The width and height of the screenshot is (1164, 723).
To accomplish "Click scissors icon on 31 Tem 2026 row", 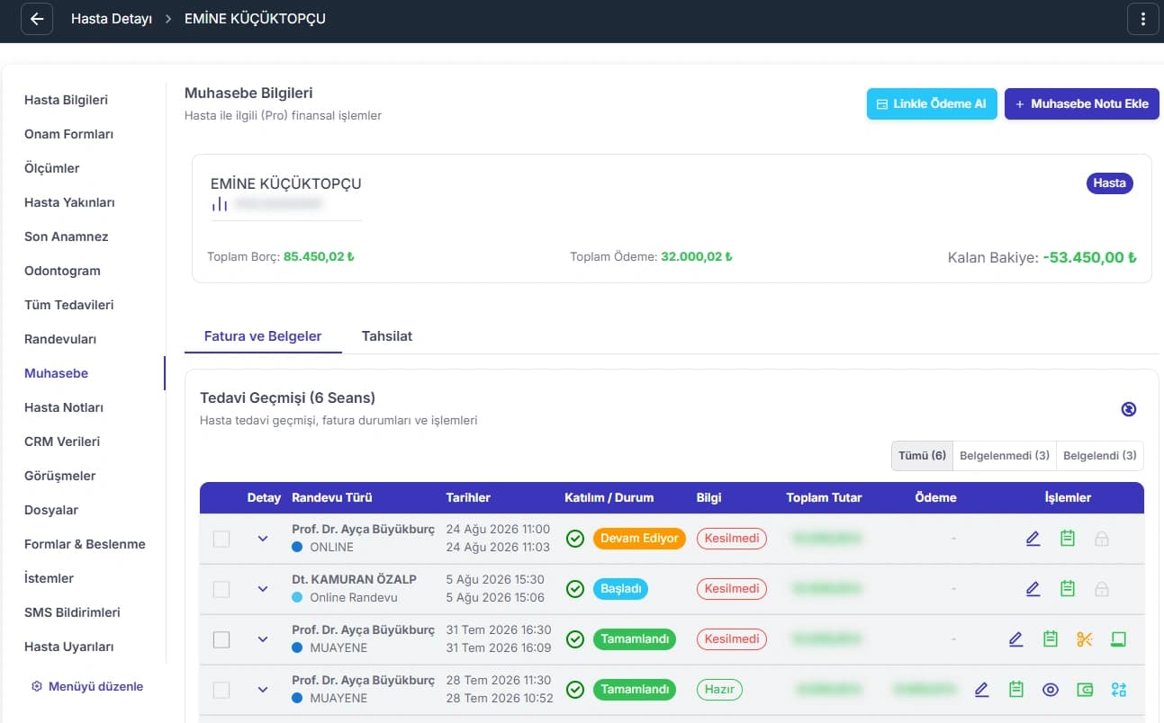I will click(x=1084, y=639).
